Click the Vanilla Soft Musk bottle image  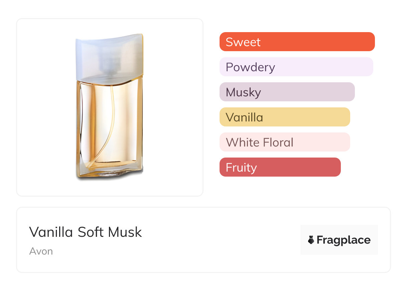(x=110, y=107)
